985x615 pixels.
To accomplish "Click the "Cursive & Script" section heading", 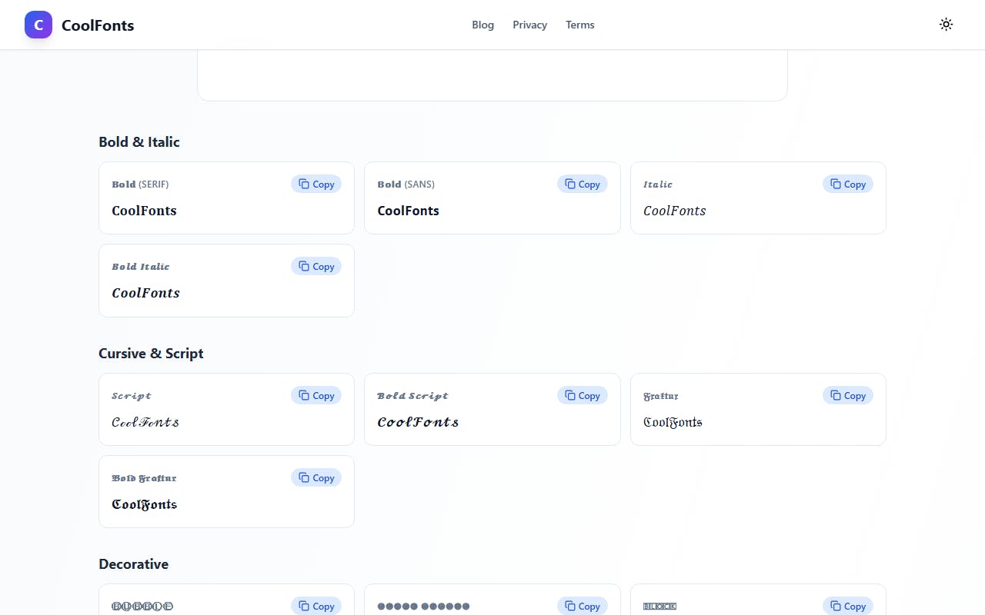I will [x=151, y=354].
